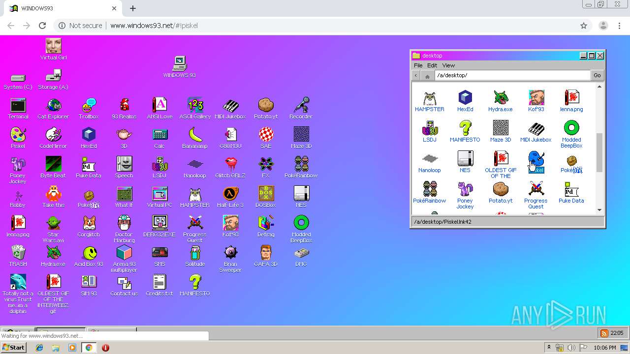Viewport: 630px width, 354px height.
Task: Launch the Recorder microphone icon
Action: coord(301,109)
